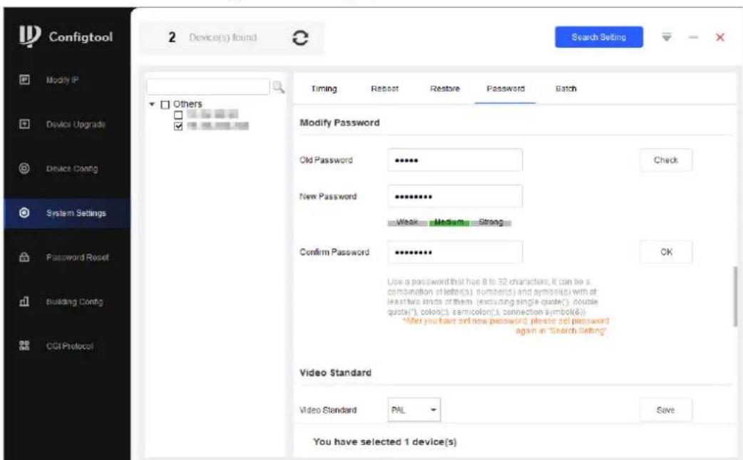Click the Weak strength indicator
The width and height of the screenshot is (743, 460).
tap(407, 222)
